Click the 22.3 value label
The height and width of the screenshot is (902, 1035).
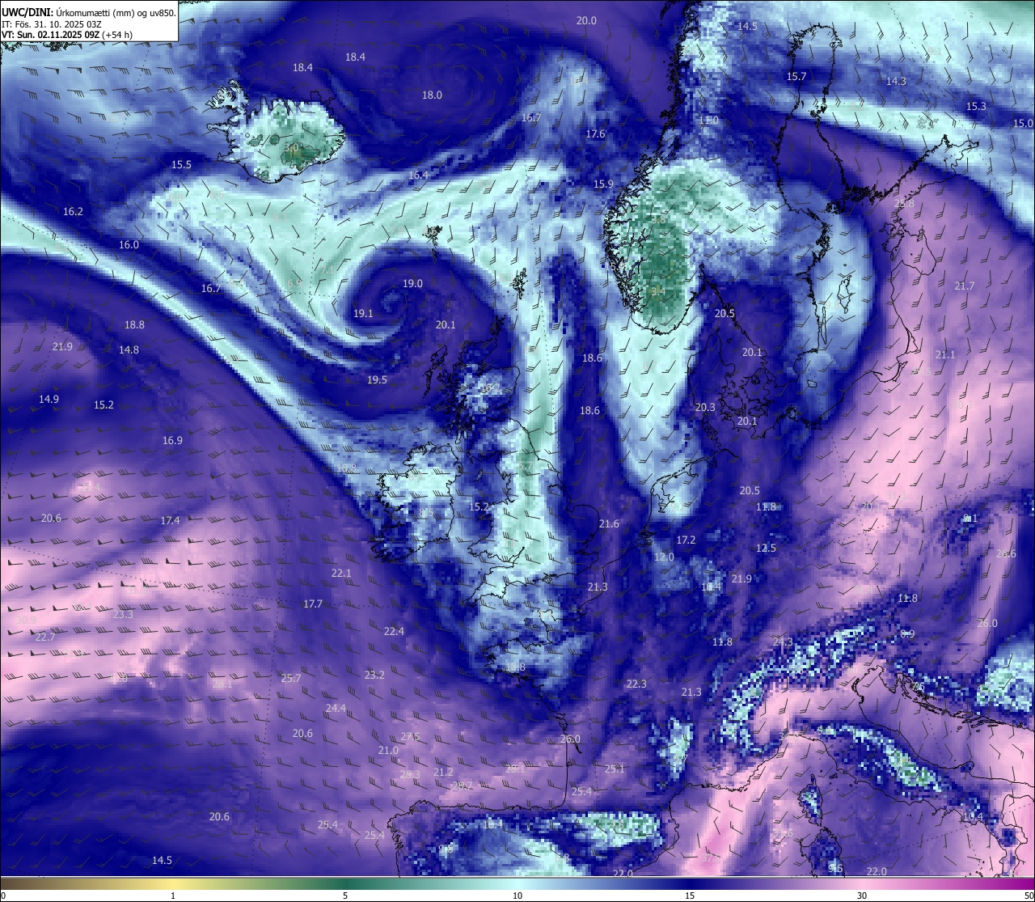click(636, 684)
